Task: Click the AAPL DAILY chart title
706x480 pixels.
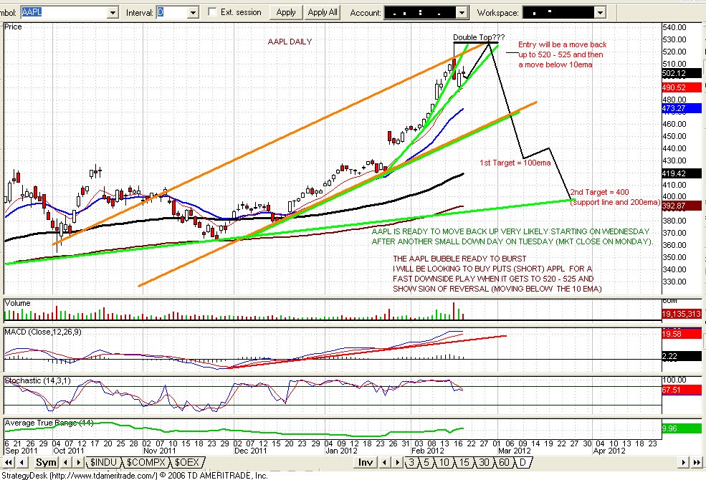Action: click(290, 42)
